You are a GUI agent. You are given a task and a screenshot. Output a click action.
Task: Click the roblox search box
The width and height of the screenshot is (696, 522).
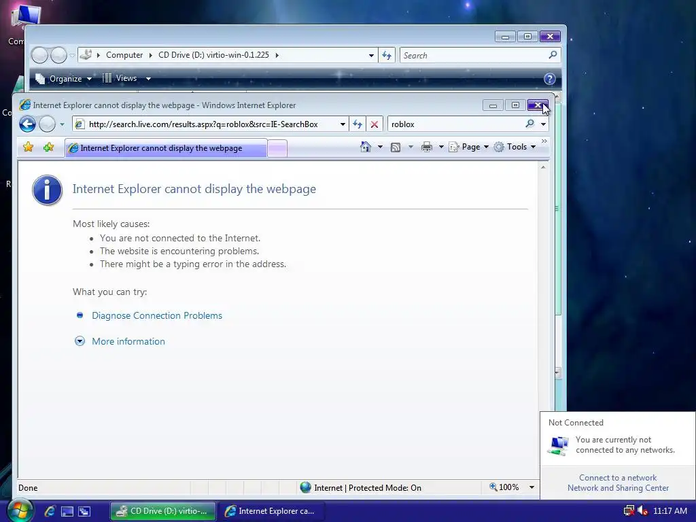(x=456, y=124)
